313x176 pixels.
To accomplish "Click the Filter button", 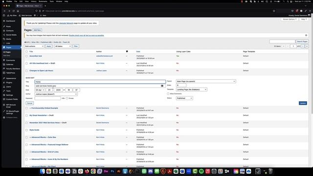I will point(76,46).
